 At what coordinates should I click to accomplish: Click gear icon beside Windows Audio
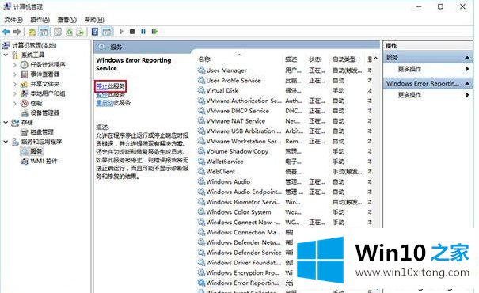coord(201,181)
